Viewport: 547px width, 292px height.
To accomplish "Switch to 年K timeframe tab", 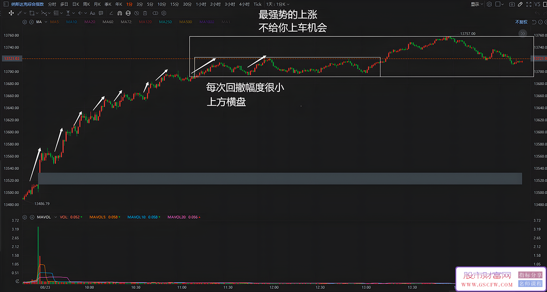I will pos(119,4).
